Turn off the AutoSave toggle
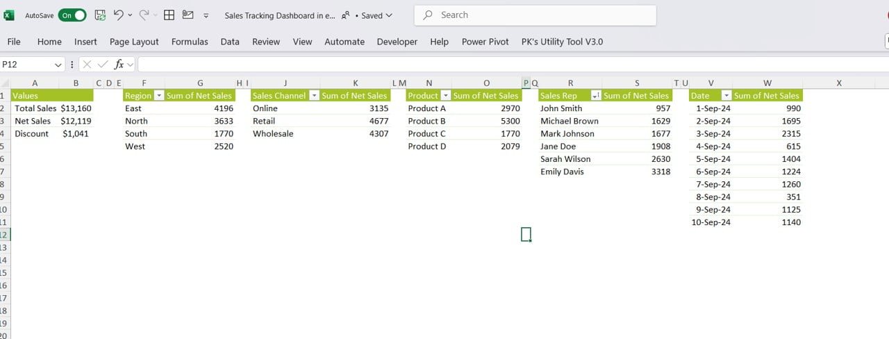 pyautogui.click(x=72, y=15)
